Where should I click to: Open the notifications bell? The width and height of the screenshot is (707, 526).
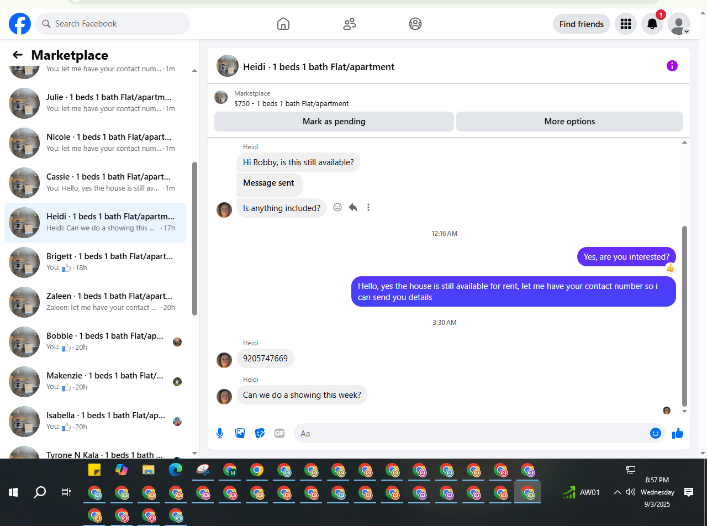pos(652,24)
